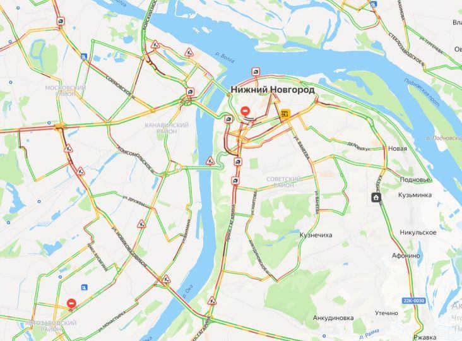Select the Подновье place label
Image resolution: width=462 pixels, height=341 pixels.
pyautogui.click(x=415, y=179)
